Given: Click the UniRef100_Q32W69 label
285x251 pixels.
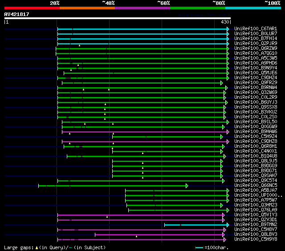Looking at the screenshot, I should coord(256,93).
